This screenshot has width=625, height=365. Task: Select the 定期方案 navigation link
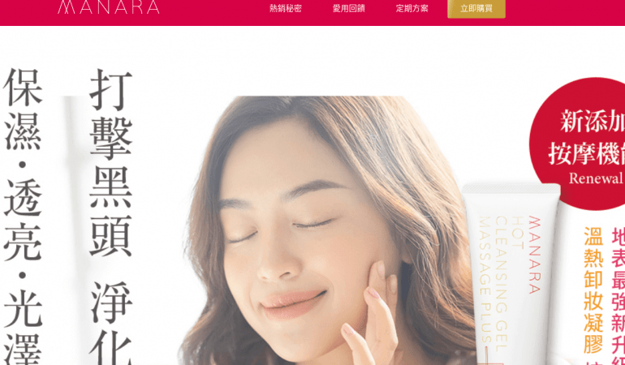pyautogui.click(x=412, y=9)
